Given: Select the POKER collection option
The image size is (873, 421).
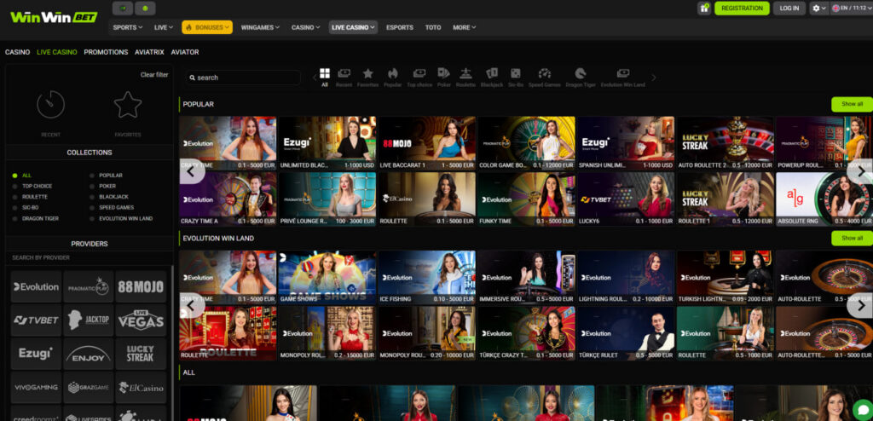Looking at the screenshot, I should [102, 186].
